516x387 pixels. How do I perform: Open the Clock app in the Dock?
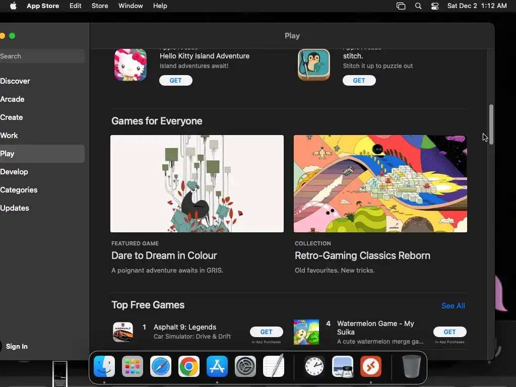[x=314, y=366]
